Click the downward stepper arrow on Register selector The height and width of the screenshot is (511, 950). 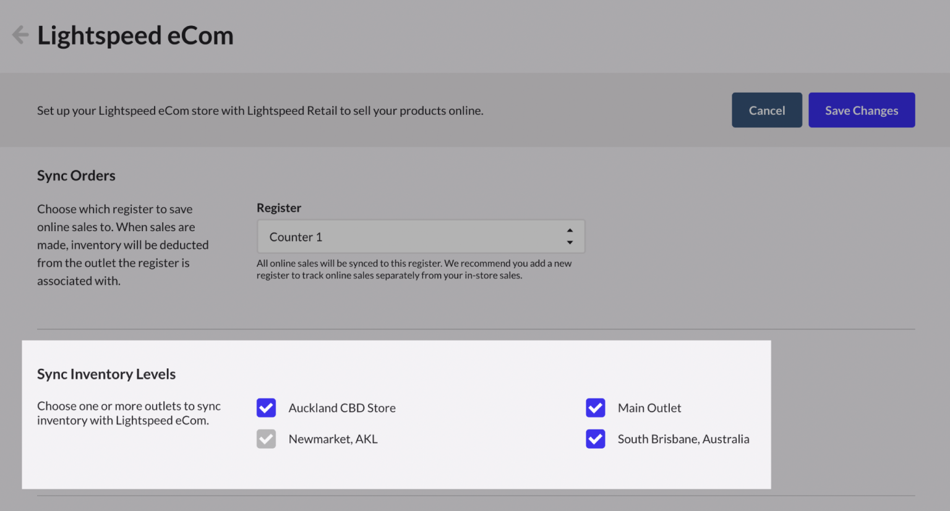pos(570,243)
